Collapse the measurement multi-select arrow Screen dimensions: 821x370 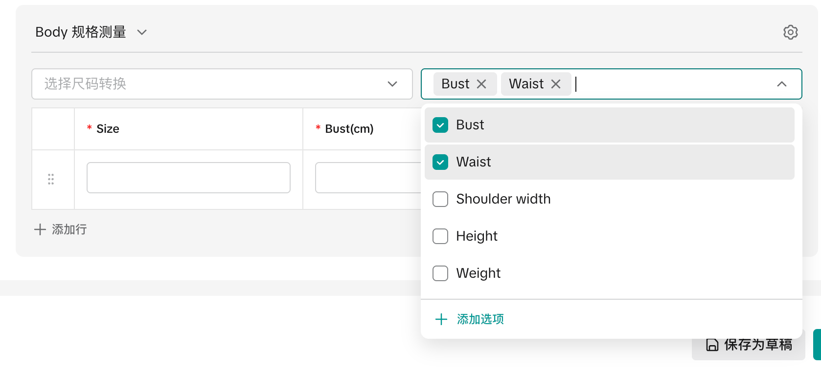pyautogui.click(x=781, y=84)
